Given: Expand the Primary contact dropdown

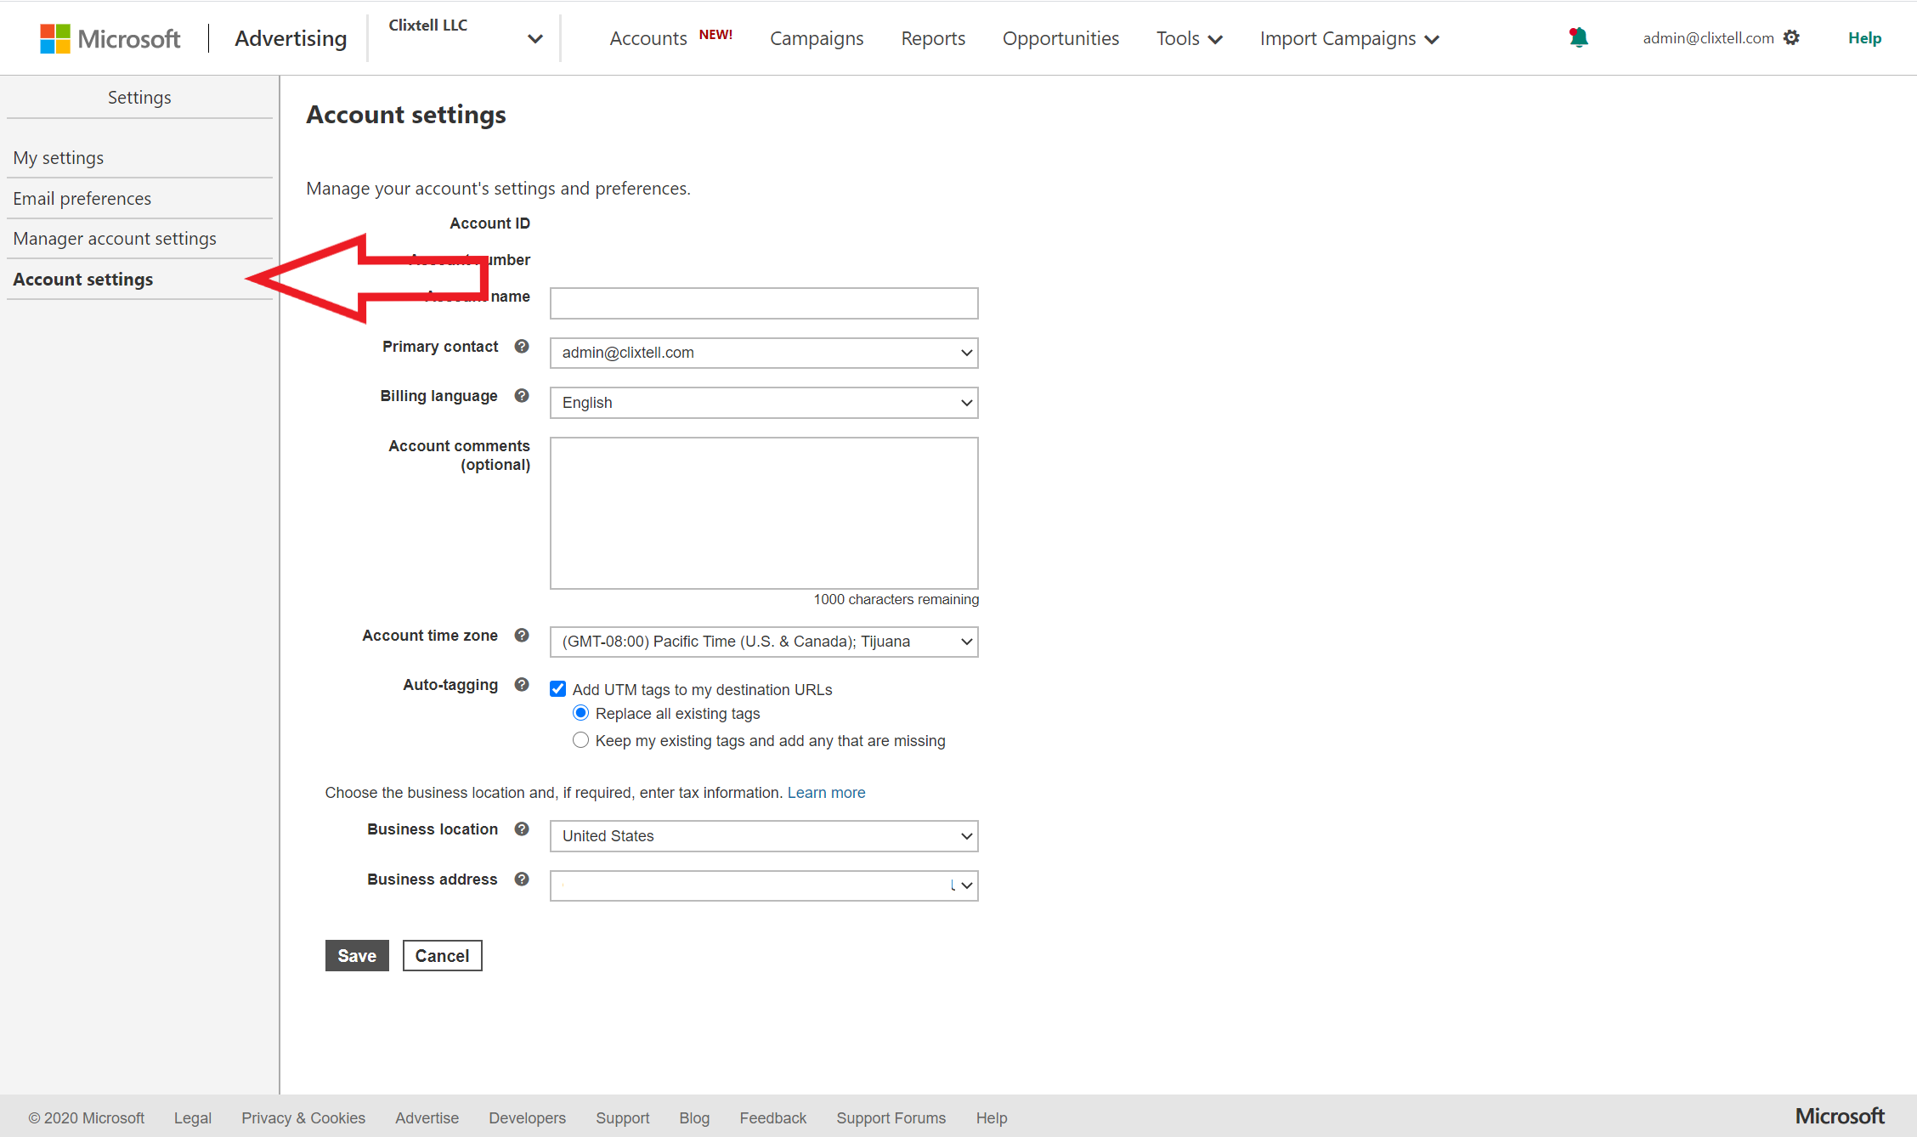Looking at the screenshot, I should point(964,352).
